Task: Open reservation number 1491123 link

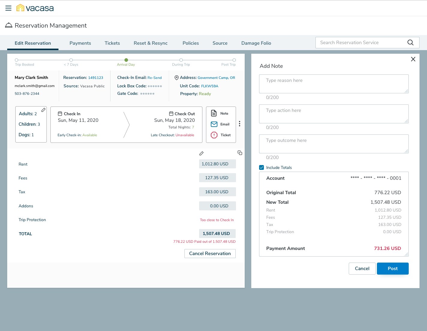Action: click(x=96, y=78)
